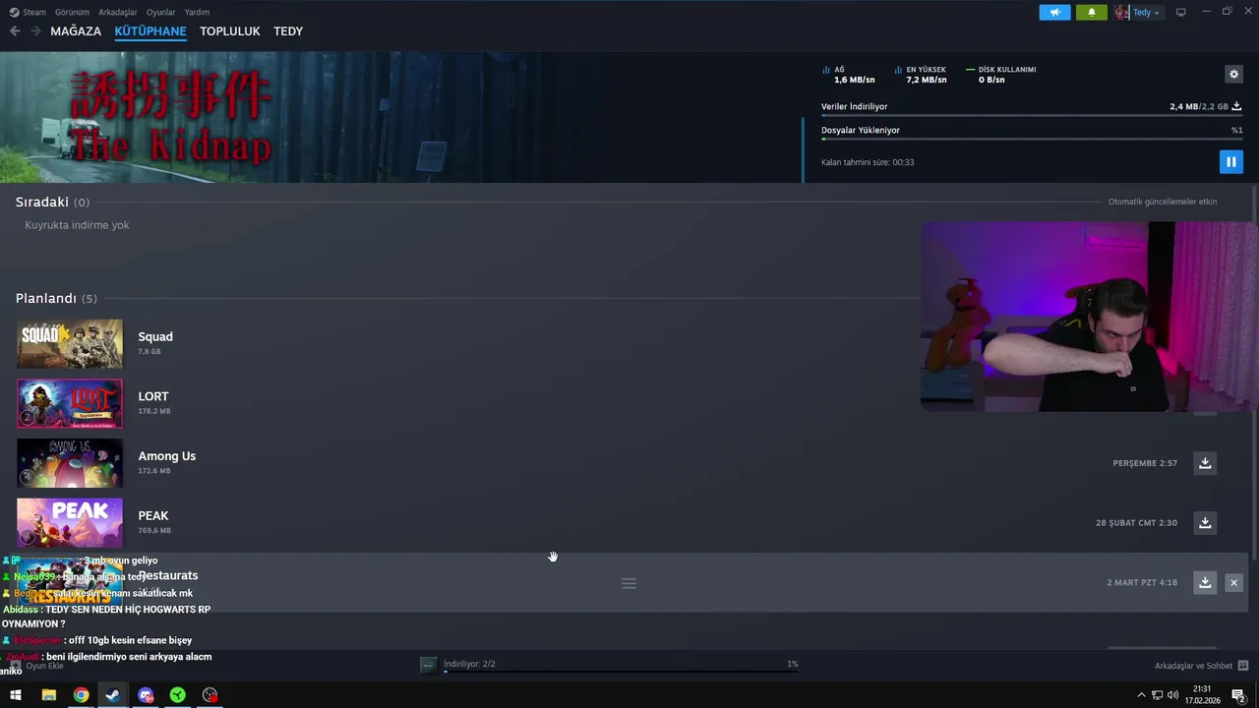Open the Squad game thumbnail

pos(70,344)
